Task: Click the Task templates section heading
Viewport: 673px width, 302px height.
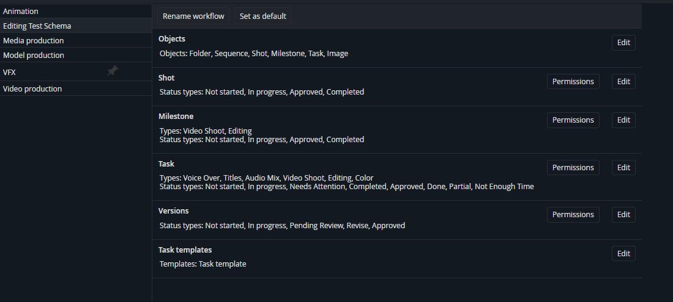Action: coord(185,250)
